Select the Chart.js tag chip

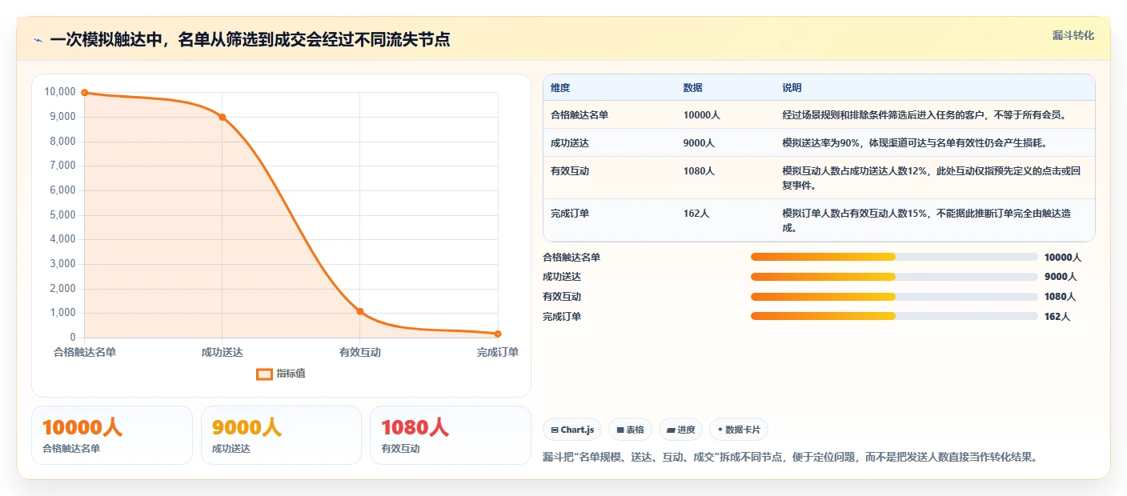point(573,430)
